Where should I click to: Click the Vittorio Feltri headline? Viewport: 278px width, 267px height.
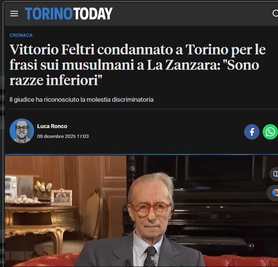137,65
